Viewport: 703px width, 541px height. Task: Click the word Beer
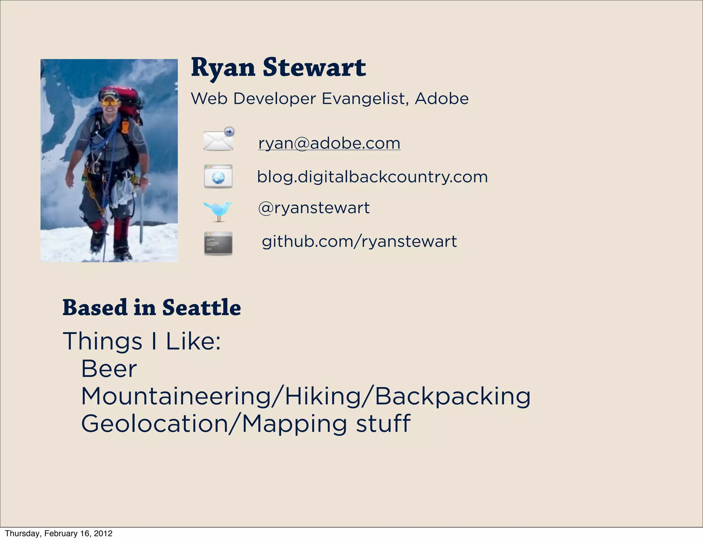109,369
